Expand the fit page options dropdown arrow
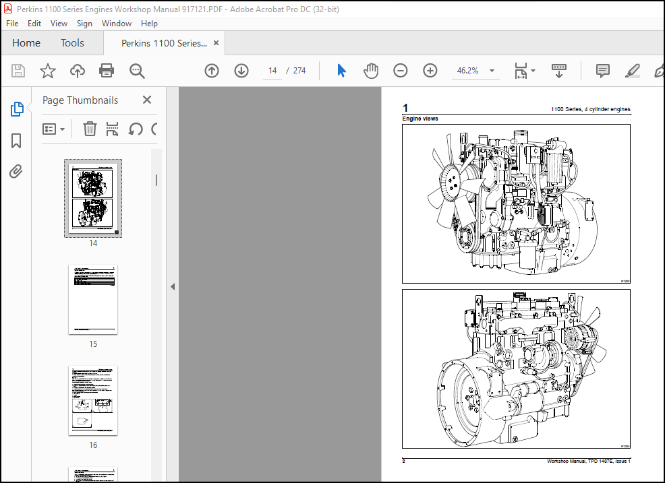This screenshot has height=483, width=665. (x=533, y=71)
